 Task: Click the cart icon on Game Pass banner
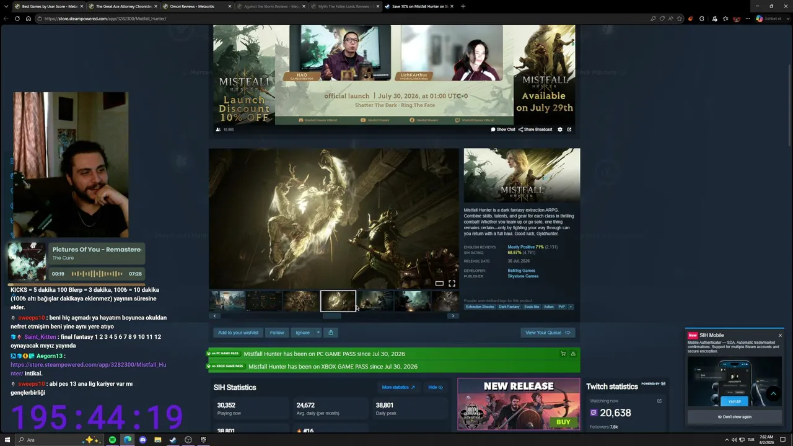pyautogui.click(x=563, y=354)
